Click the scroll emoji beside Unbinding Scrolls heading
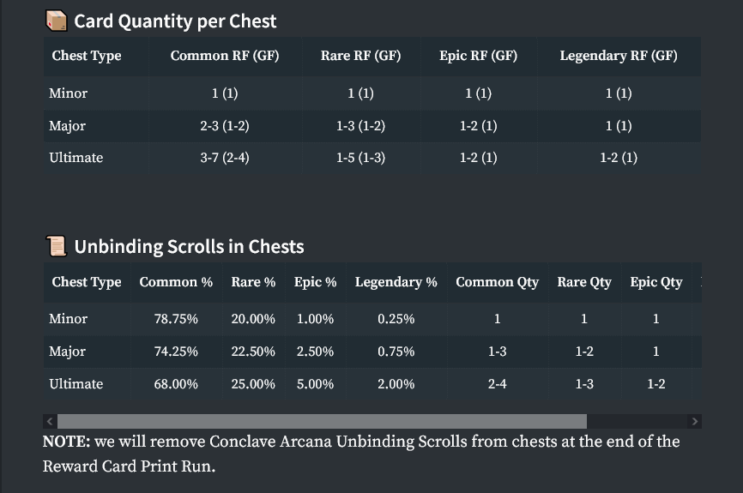 pyautogui.click(x=56, y=247)
